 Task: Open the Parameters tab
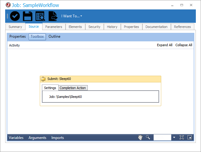click(54, 27)
